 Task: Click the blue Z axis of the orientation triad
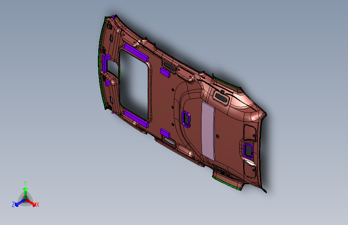point(20,203)
